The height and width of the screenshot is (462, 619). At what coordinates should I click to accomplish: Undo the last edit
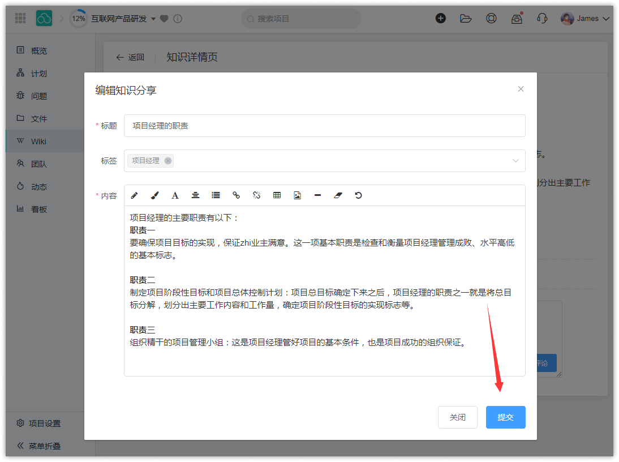point(358,195)
